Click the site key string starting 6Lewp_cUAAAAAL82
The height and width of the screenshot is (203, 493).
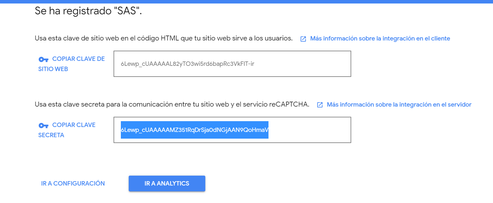click(188, 64)
